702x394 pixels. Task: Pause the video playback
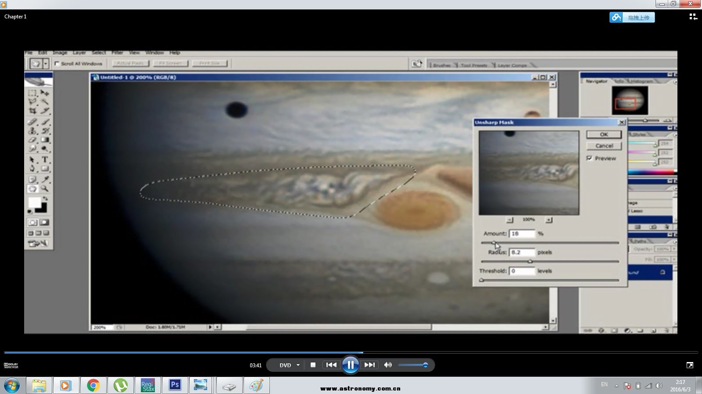[350, 365]
